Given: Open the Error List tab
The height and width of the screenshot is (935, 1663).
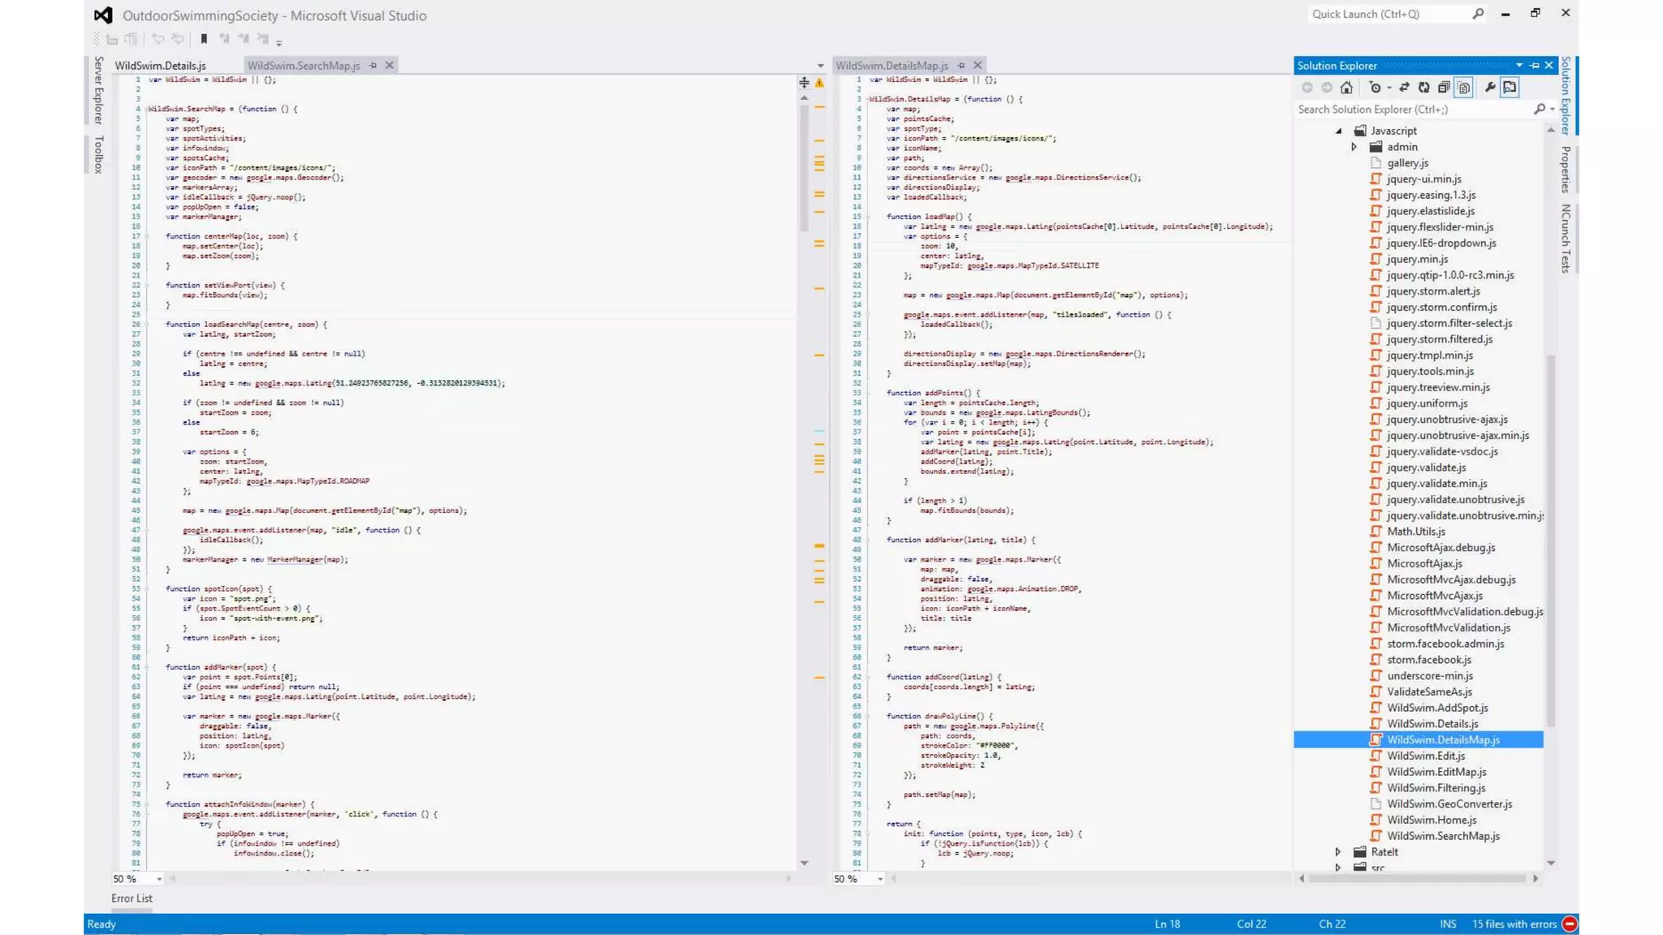Looking at the screenshot, I should [132, 898].
